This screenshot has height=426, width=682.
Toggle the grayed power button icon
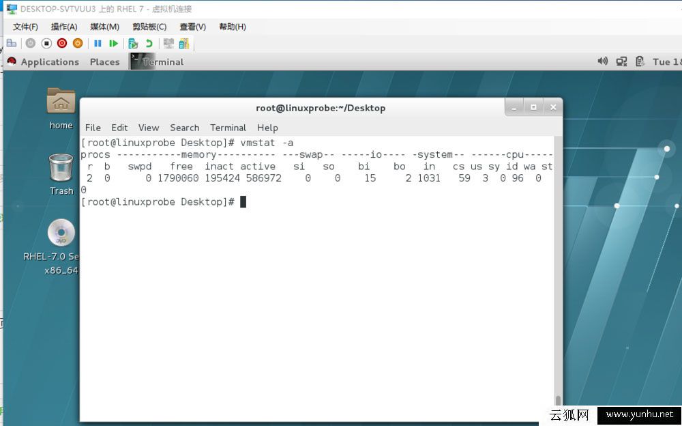pyautogui.click(x=30, y=42)
